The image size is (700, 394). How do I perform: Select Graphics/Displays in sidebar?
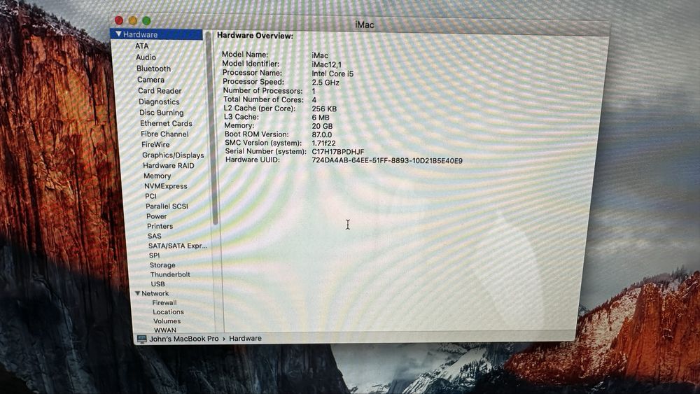[173, 155]
